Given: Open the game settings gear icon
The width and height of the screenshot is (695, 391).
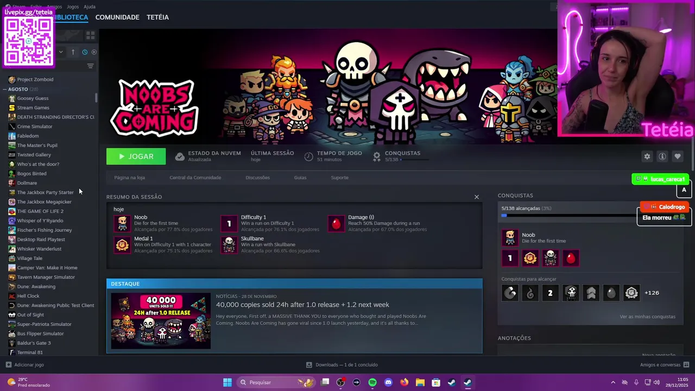Looking at the screenshot, I should (x=647, y=156).
